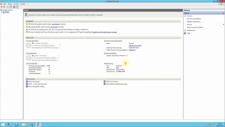Screen dimensions: 225x127
Task: Click the Forward arrow in the toolbar
Action: click(4, 7)
